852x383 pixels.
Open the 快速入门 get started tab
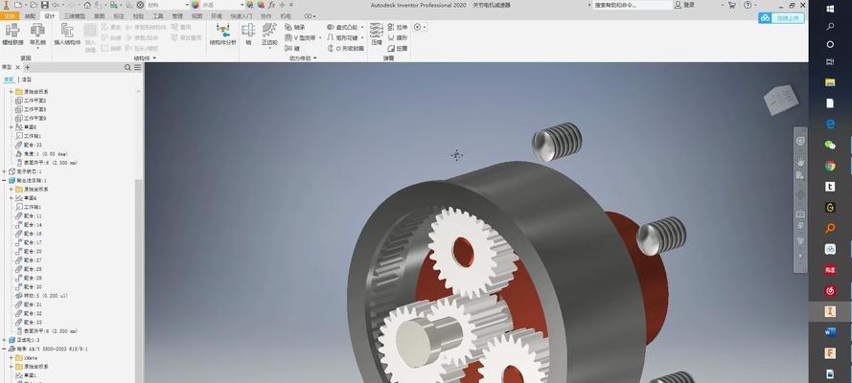(241, 16)
